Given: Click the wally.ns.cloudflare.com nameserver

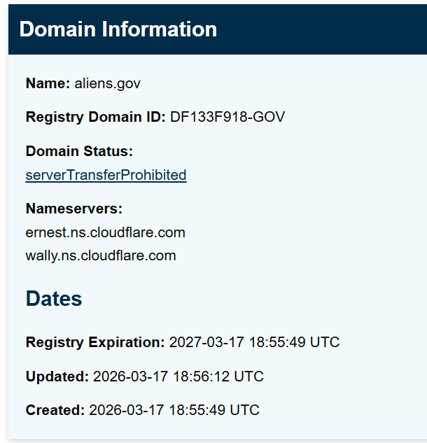Looking at the screenshot, I should pyautogui.click(x=101, y=255).
